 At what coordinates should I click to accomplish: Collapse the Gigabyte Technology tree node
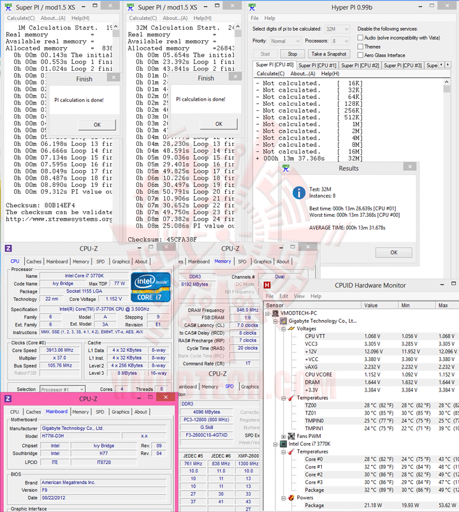(275, 321)
